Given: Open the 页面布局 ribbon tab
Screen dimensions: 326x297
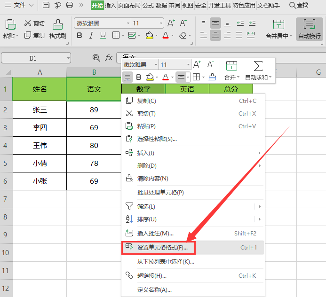Looking at the screenshot, I should [x=129, y=5].
